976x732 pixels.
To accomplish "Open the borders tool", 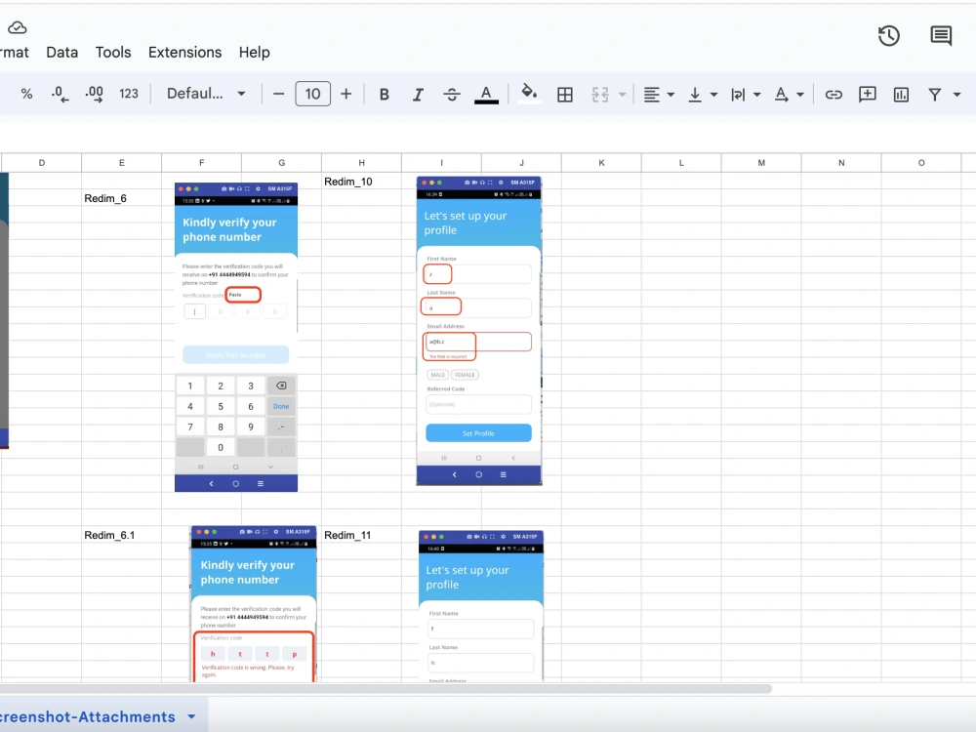I will coord(565,95).
